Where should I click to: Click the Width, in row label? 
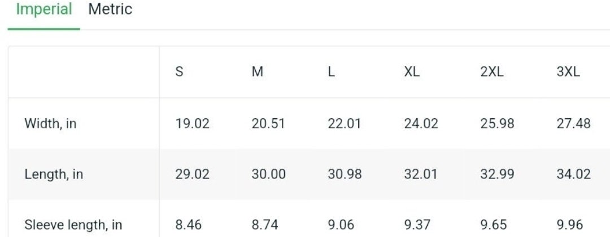tap(51, 124)
